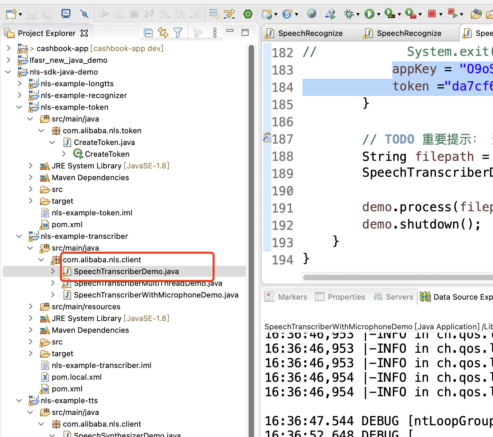Open the Debug configurations dropdown arrow
Viewport: 493px width, 437px height.
tap(358, 14)
